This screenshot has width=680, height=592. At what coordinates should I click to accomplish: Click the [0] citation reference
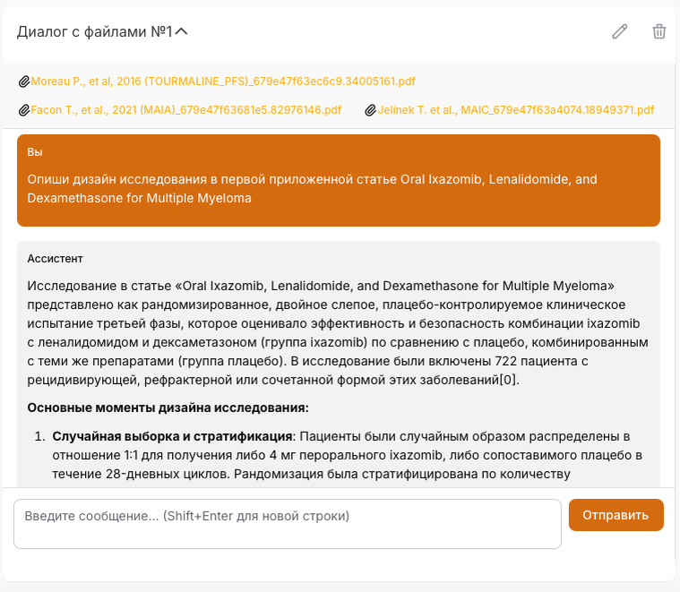tap(508, 380)
